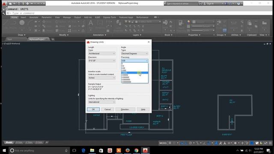Select 0.0000 in the precision list
Image resolution: width=274 pixels, height=154 pixels.
(x=134, y=73)
